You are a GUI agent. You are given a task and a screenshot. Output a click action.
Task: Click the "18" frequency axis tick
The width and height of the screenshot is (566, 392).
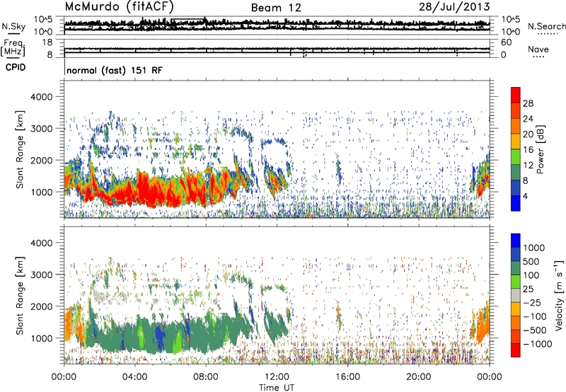click(47, 42)
